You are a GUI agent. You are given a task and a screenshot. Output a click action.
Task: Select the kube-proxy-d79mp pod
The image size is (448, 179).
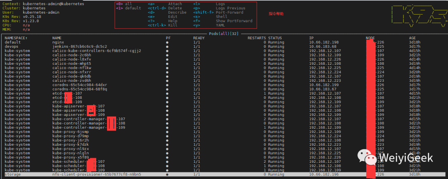point(71,136)
